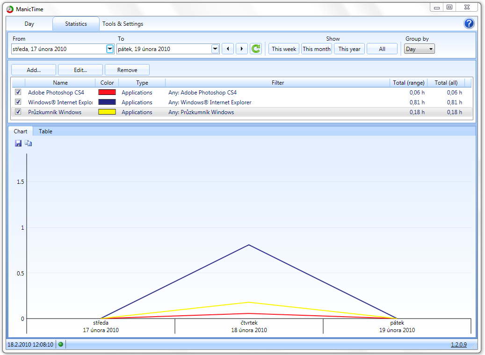Image resolution: width=485 pixels, height=355 pixels.
Task: Sort by the Type column header
Action: 142,83
